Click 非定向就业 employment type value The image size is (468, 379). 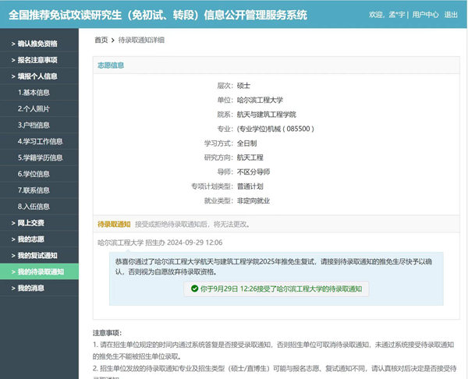click(253, 201)
